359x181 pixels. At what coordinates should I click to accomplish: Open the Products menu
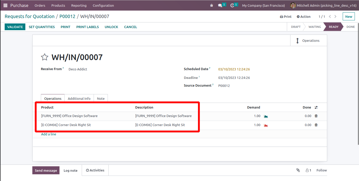pos(58,5)
